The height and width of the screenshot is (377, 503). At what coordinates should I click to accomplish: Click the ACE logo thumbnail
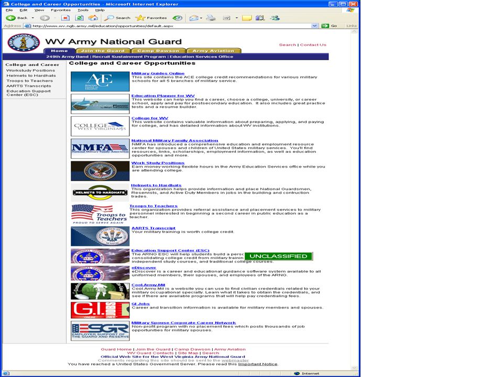[100, 82]
